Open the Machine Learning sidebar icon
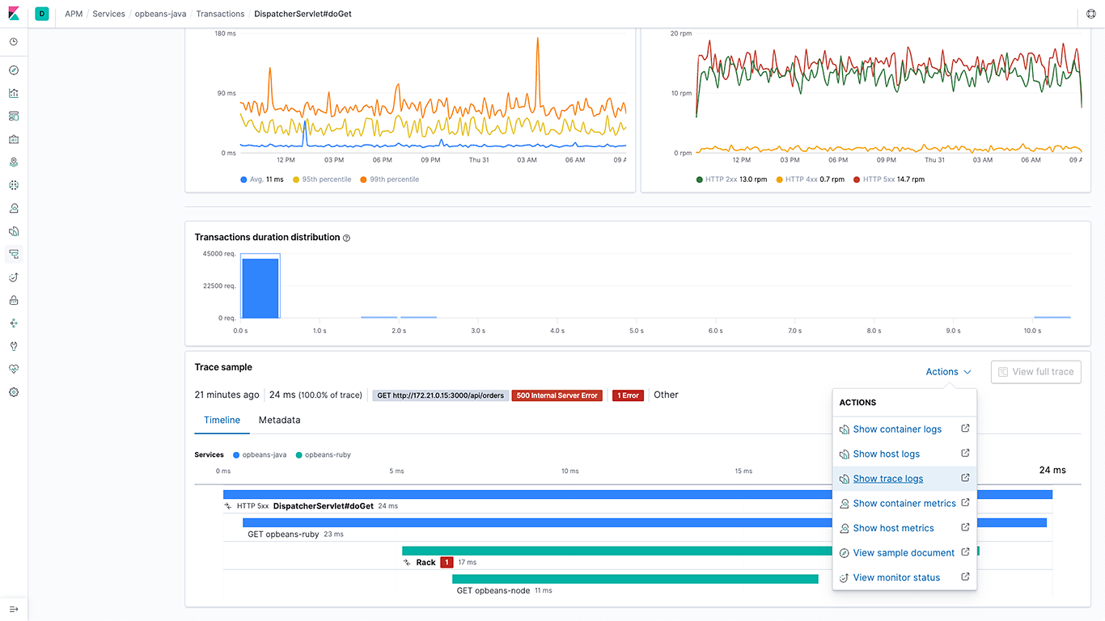The height and width of the screenshot is (621, 1105). (13, 185)
